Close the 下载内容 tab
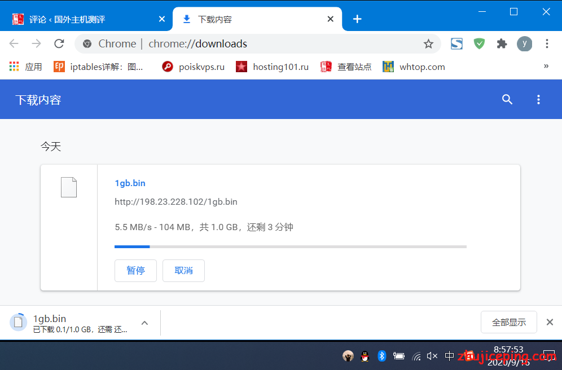Screen dimensions: 562x370 tap(331, 19)
